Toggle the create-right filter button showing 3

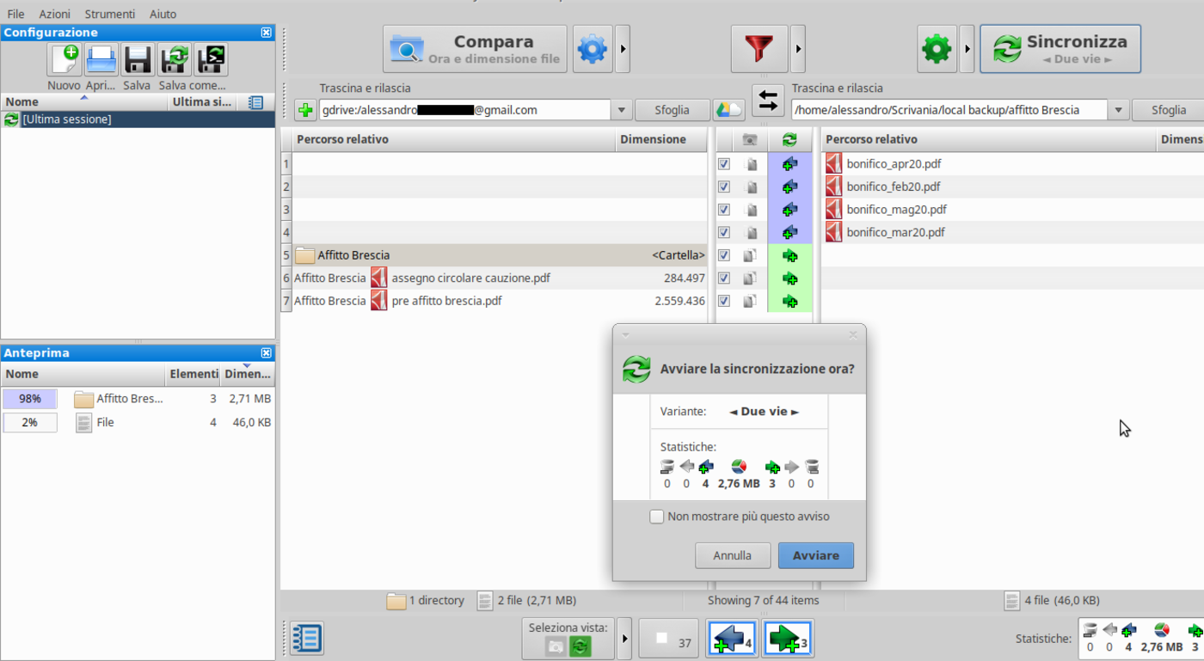point(787,639)
